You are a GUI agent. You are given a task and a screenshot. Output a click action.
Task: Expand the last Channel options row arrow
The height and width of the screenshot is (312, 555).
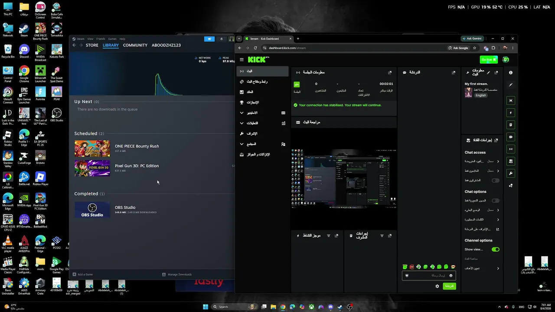click(x=498, y=269)
